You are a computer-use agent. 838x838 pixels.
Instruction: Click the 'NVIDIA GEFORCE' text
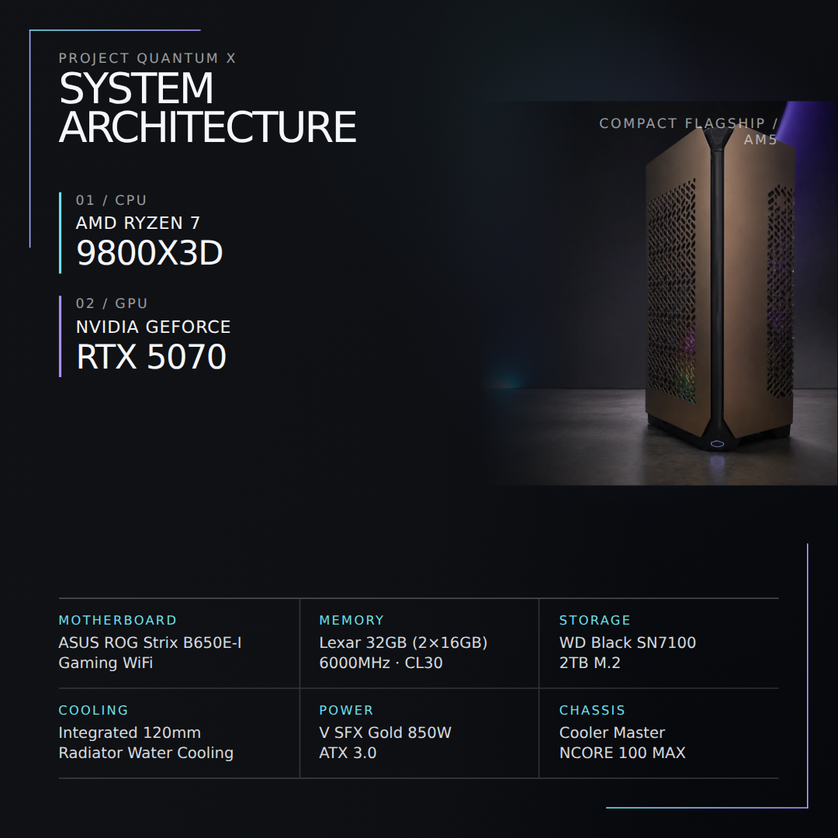click(x=154, y=327)
